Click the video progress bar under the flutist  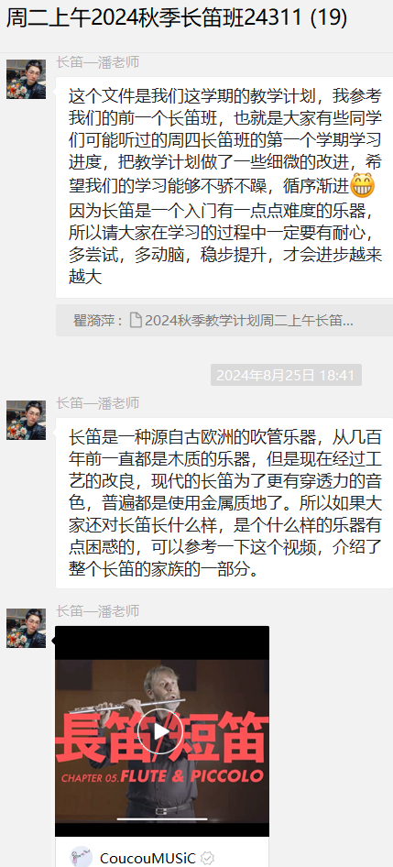tap(162, 818)
